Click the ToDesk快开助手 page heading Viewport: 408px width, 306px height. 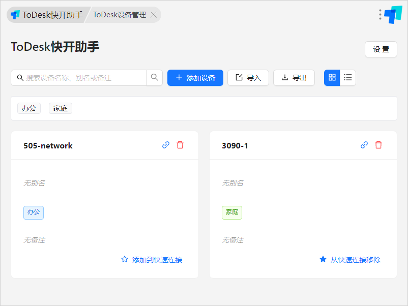click(x=55, y=47)
